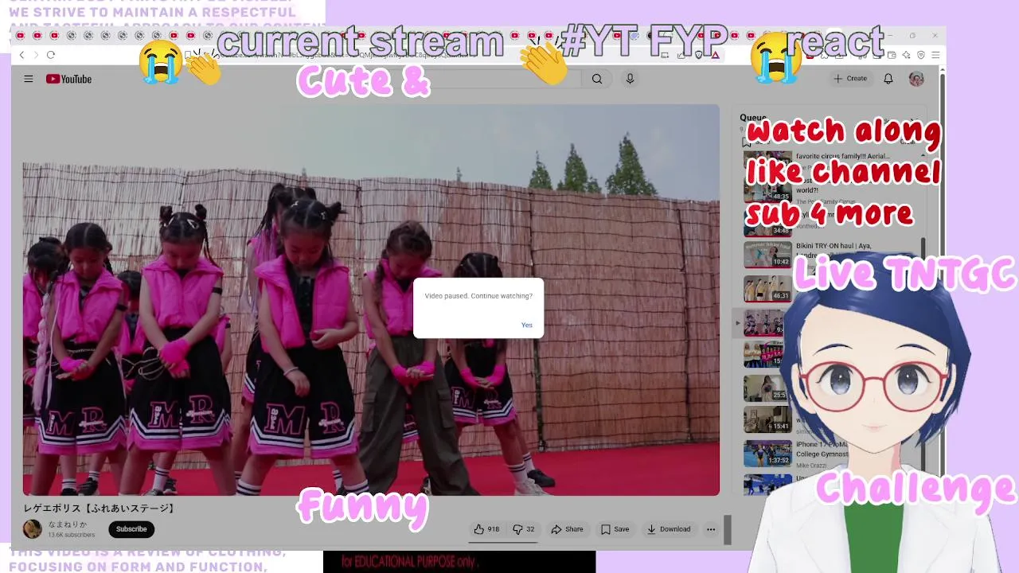Open the Create button menu
Viewport: 1019px width, 573px height.
coord(850,79)
